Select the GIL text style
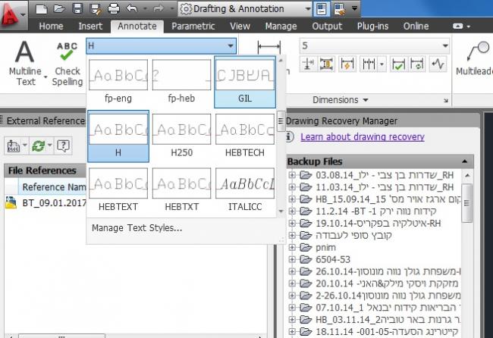Screen dimensions: 493x338 pos(245,82)
